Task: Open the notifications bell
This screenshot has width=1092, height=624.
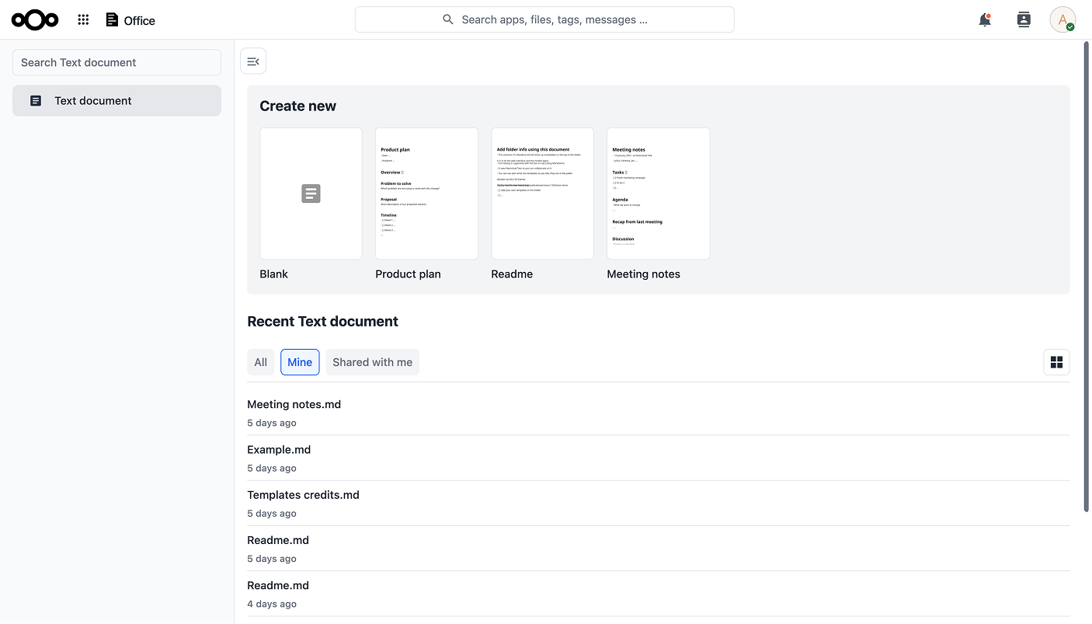Action: [985, 20]
